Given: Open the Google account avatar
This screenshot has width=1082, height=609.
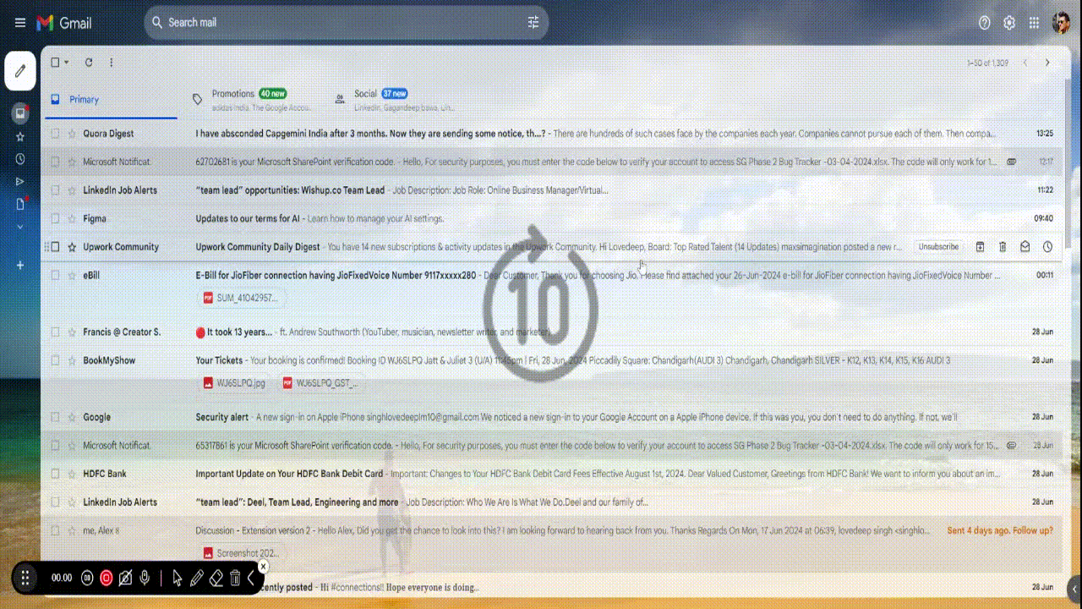Looking at the screenshot, I should 1061,23.
